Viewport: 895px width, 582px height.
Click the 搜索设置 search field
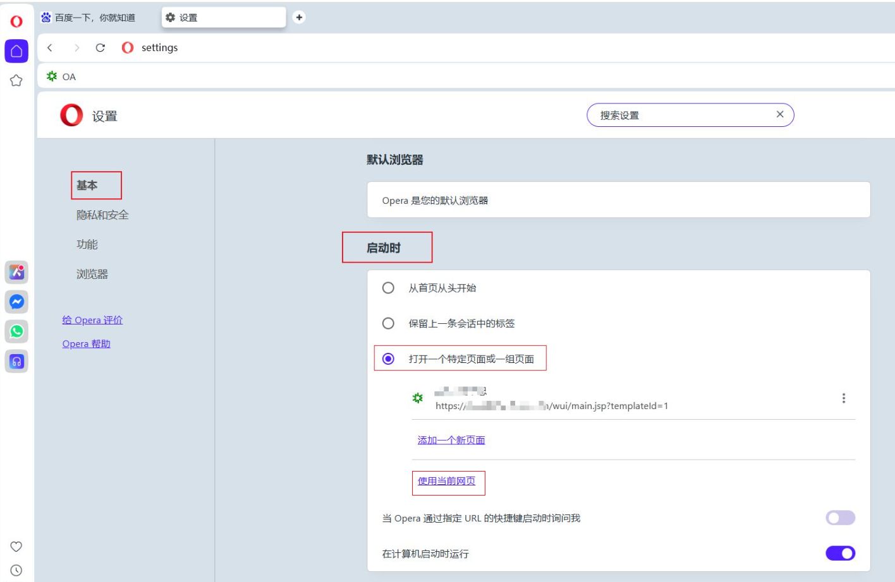coord(690,115)
